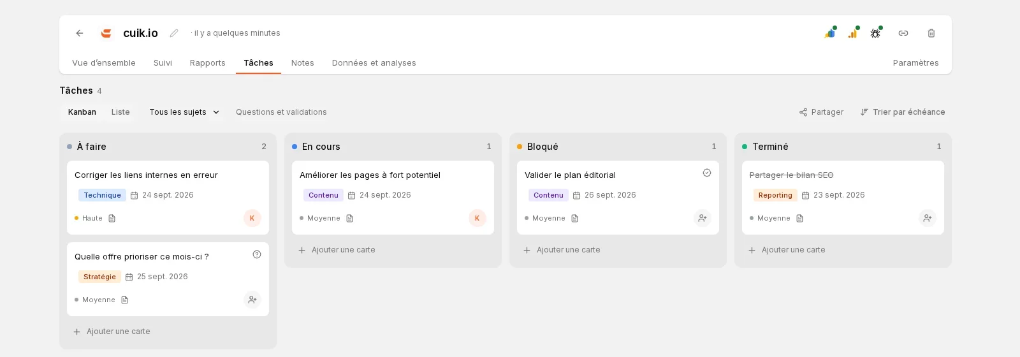Add a card in the Bloqué column
The width and height of the screenshot is (1020, 357).
point(562,250)
